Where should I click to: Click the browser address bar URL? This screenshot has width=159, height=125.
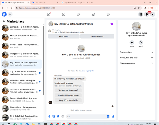coord(37,8)
